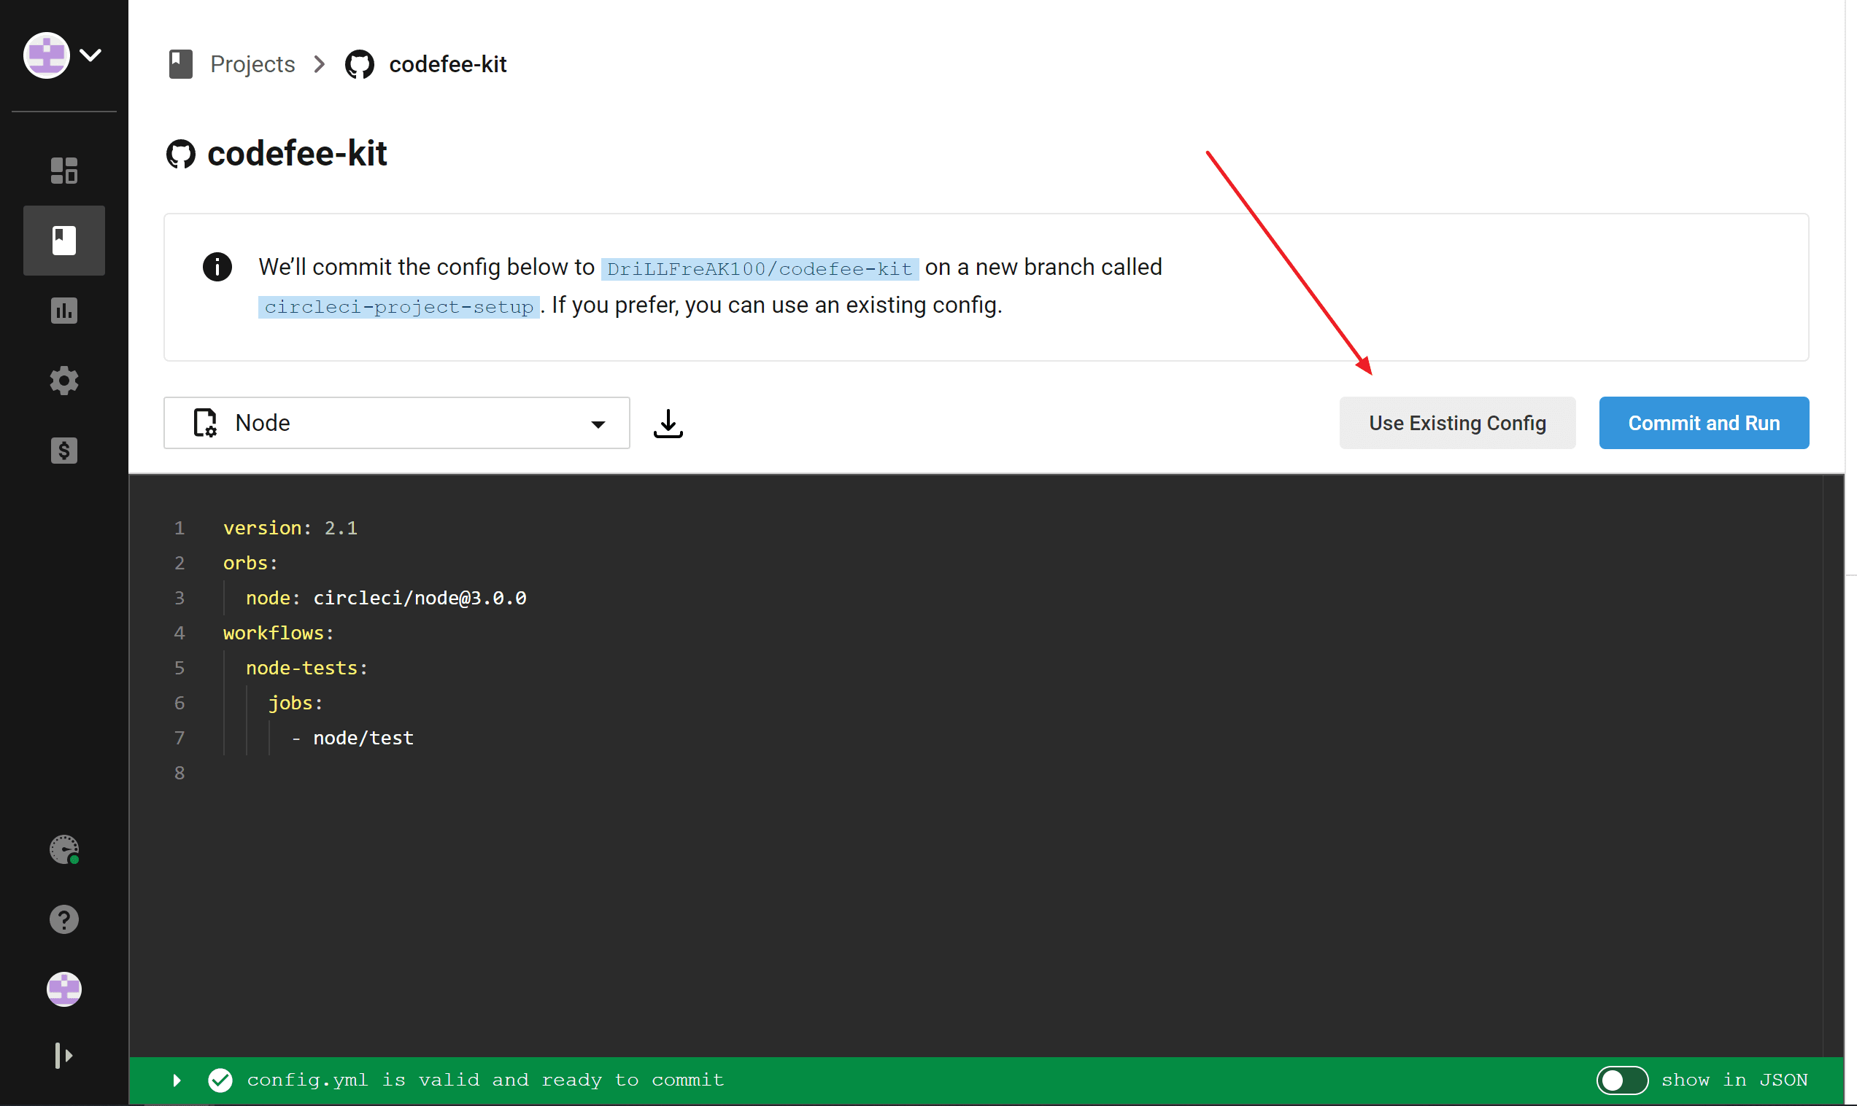The height and width of the screenshot is (1106, 1857).
Task: Click Commit and Run button
Action: pos(1704,423)
